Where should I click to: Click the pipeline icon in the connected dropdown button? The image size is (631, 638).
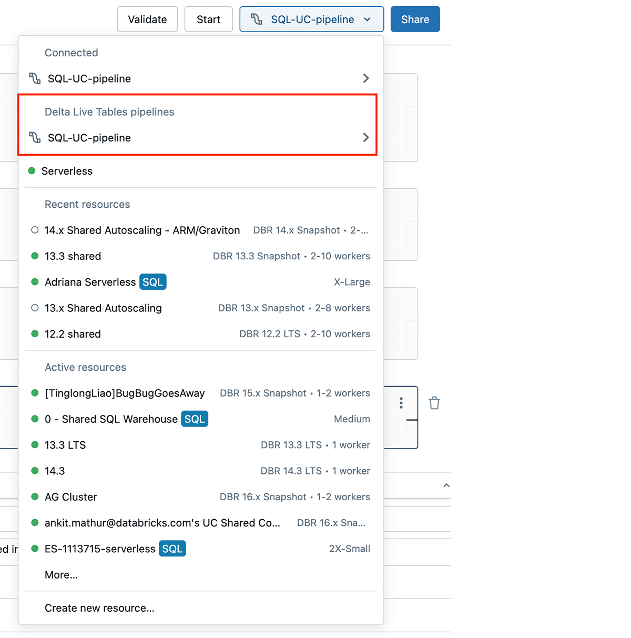coord(257,19)
